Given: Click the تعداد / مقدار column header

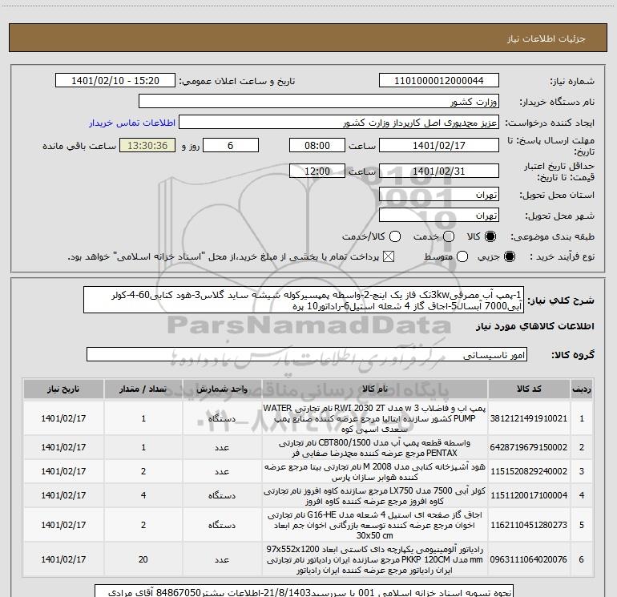Looking at the screenshot, I should (x=143, y=389).
